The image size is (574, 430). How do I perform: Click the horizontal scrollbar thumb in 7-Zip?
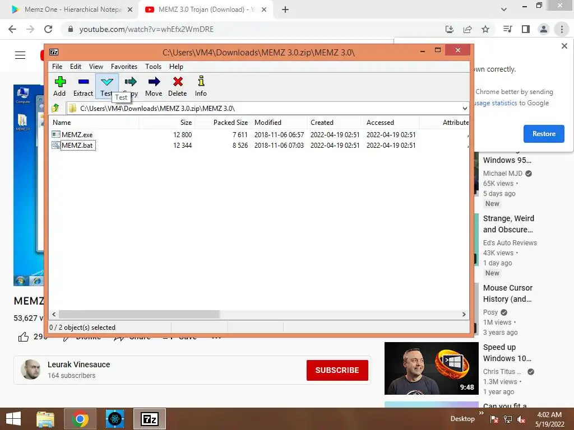click(x=139, y=315)
